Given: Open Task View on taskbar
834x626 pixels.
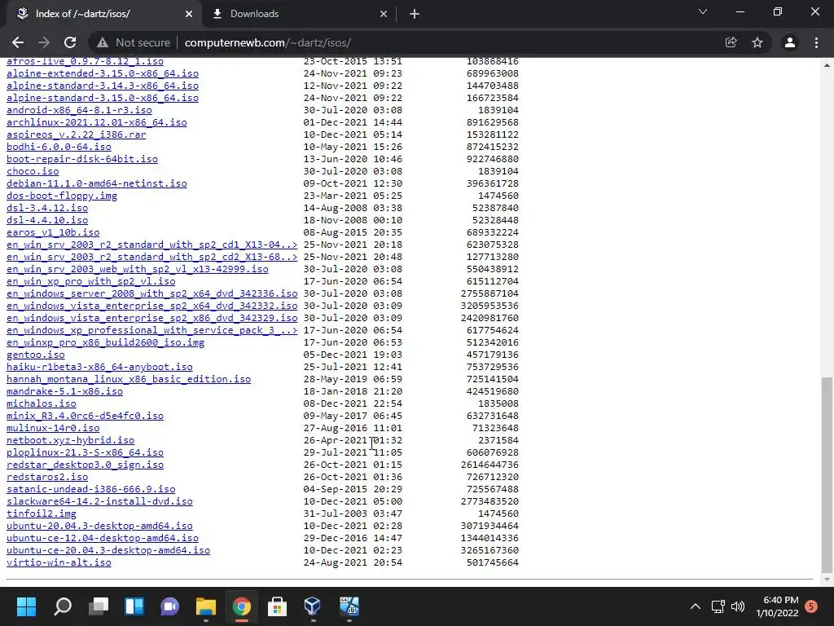Looking at the screenshot, I should 99,606.
